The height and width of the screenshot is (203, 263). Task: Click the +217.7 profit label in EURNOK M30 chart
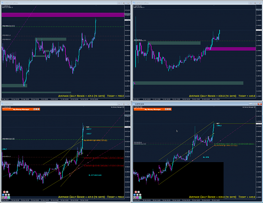[88, 129]
